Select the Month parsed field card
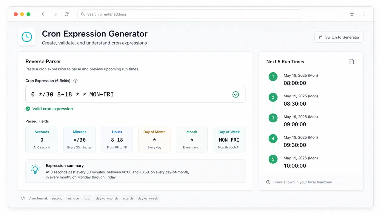 click(x=192, y=139)
